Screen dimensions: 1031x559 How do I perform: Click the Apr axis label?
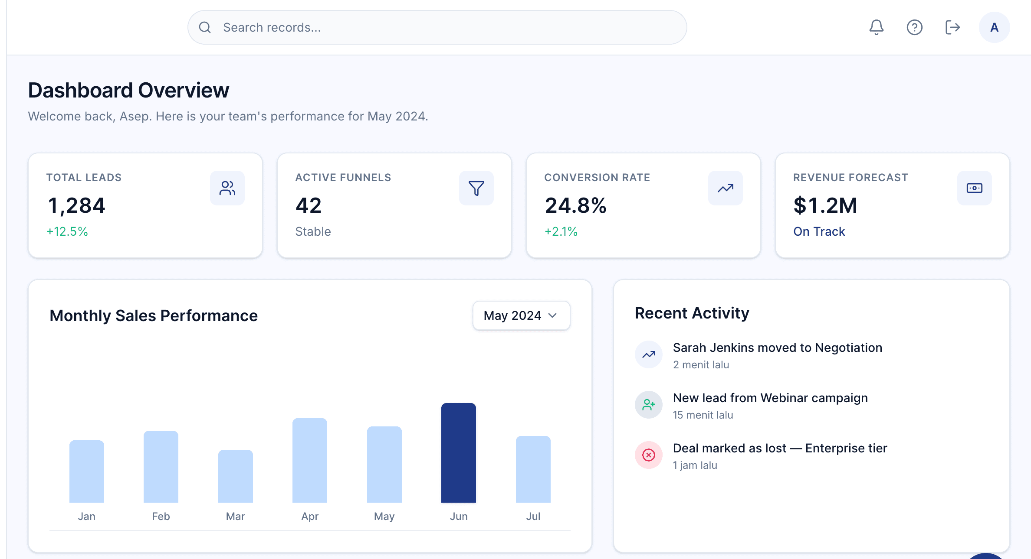point(310,517)
